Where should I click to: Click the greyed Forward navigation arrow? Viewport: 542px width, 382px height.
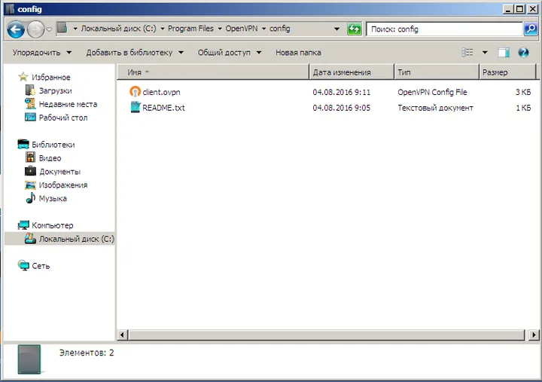[x=35, y=29]
